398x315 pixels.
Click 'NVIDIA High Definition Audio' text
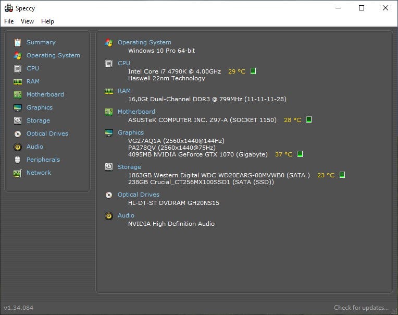[x=171, y=224]
